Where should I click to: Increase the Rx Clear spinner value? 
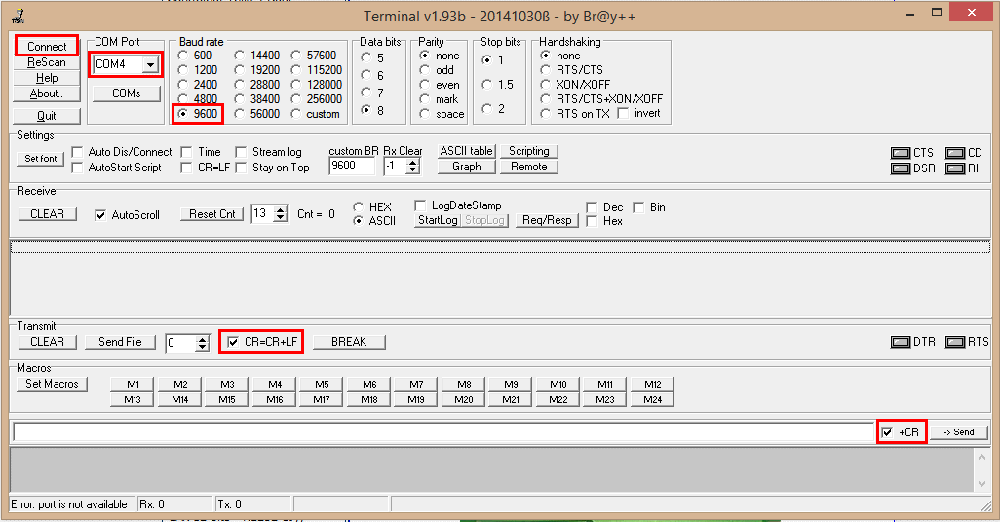[x=413, y=163]
